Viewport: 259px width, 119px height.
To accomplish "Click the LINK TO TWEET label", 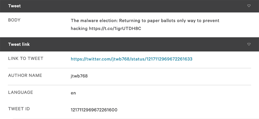I will [26, 59].
